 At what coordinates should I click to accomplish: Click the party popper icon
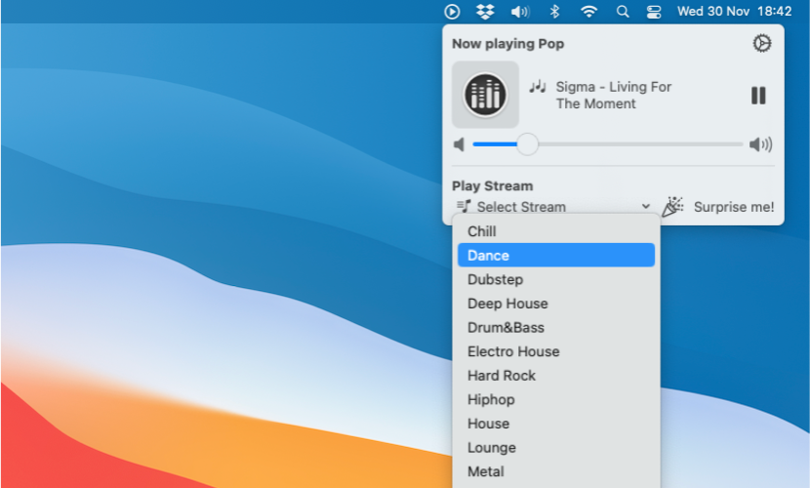[672, 207]
